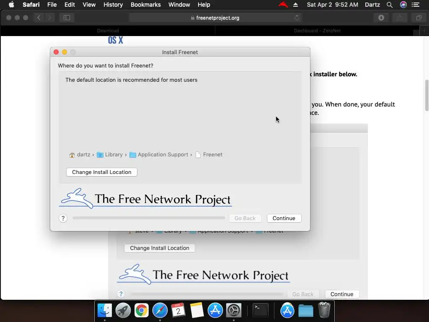Viewport: 429px width, 322px height.
Task: Click Library folder in install path
Action: point(110,155)
